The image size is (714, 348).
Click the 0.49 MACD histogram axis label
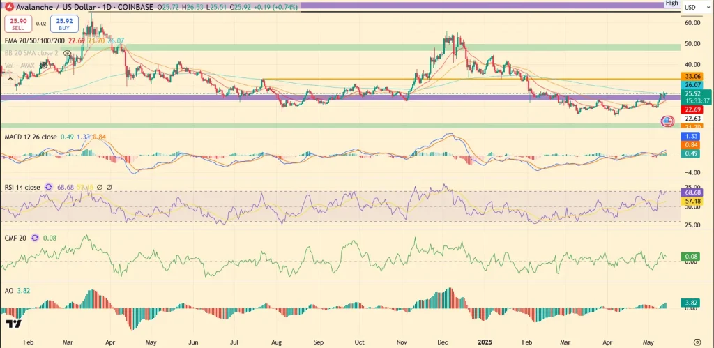click(x=691, y=153)
